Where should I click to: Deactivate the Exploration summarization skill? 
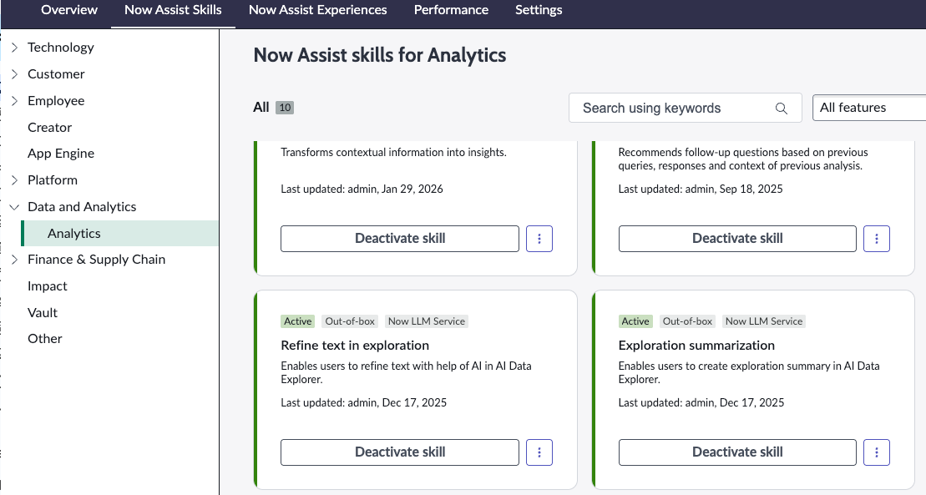pyautogui.click(x=737, y=452)
